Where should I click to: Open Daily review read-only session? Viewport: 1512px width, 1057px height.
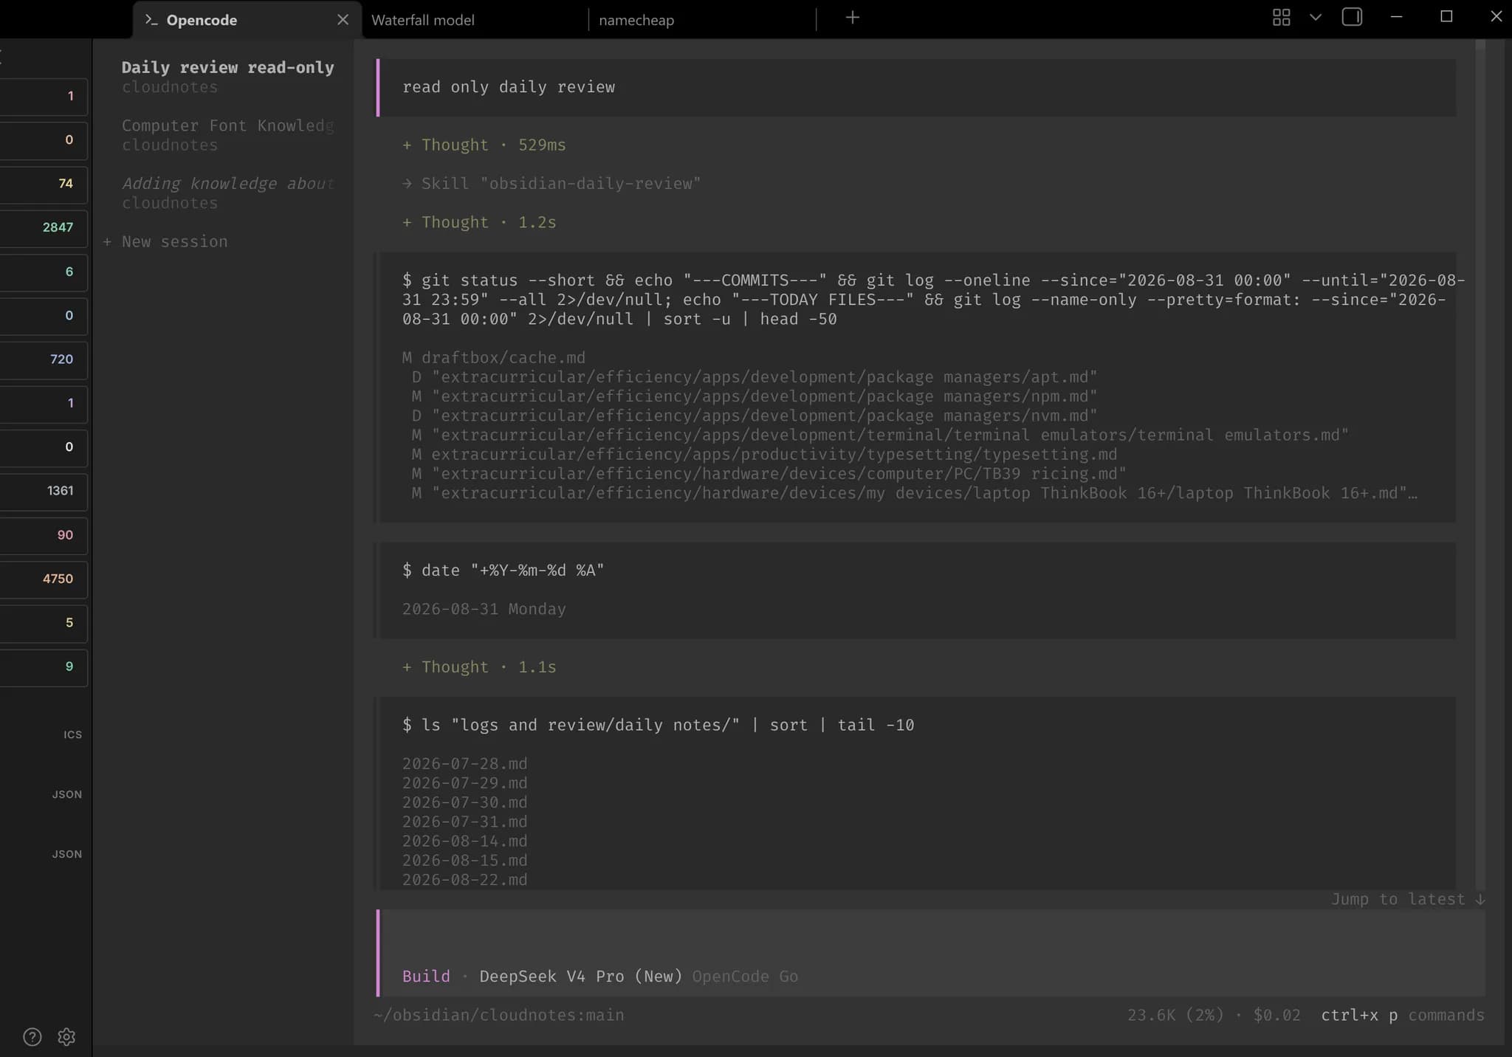click(227, 77)
